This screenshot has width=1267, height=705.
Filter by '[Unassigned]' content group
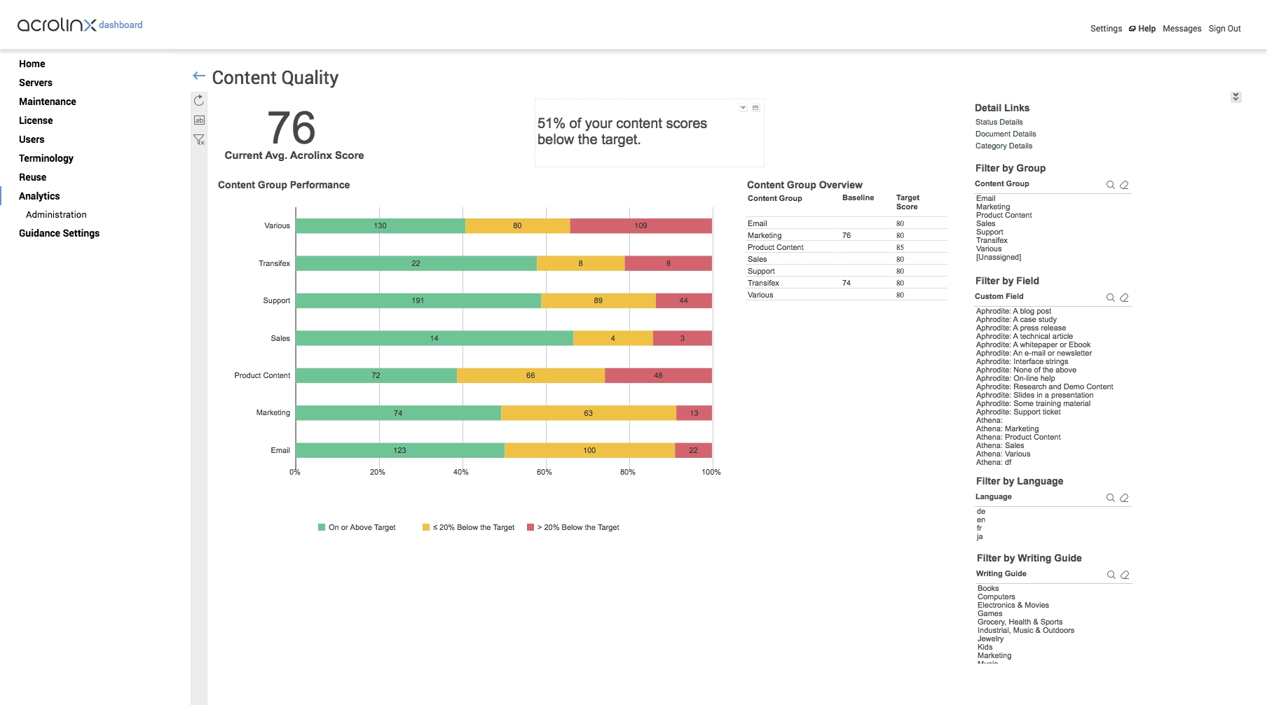pos(999,257)
